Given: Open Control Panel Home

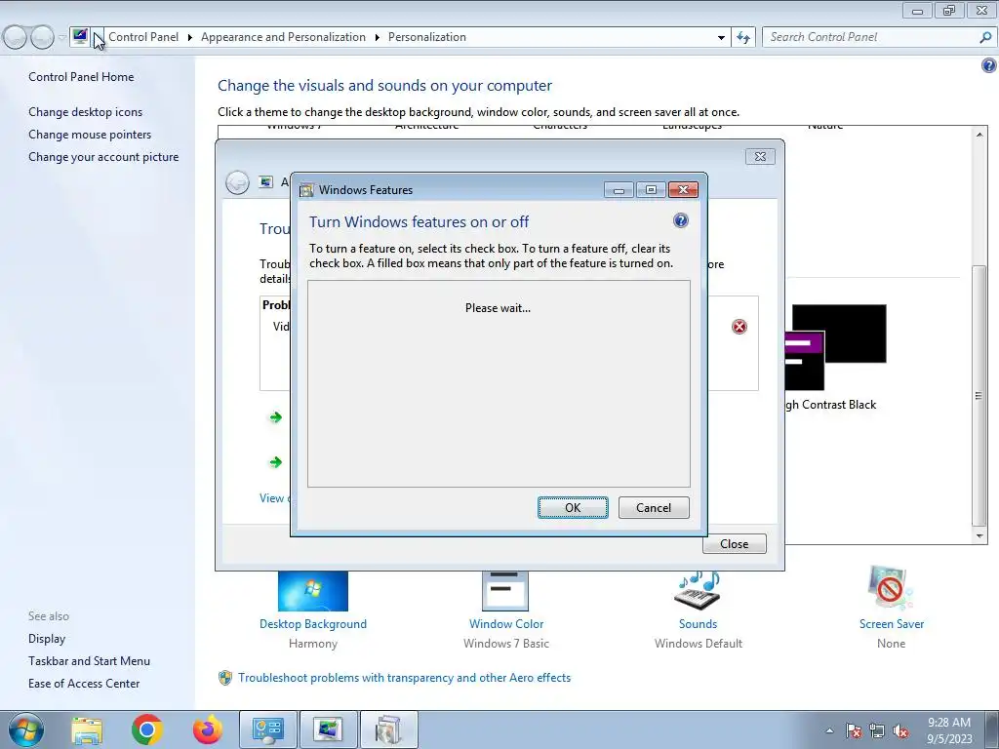Looking at the screenshot, I should coord(81,76).
